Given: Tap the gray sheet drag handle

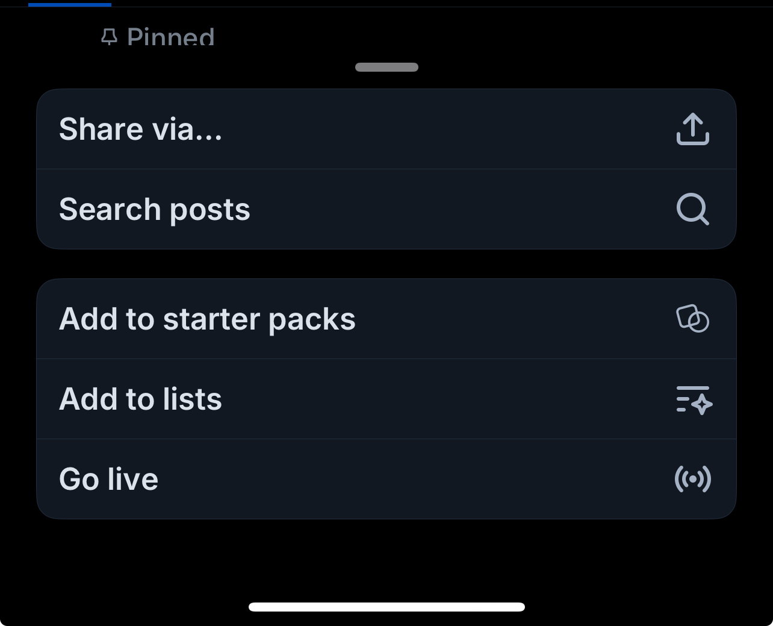Looking at the screenshot, I should 386,67.
